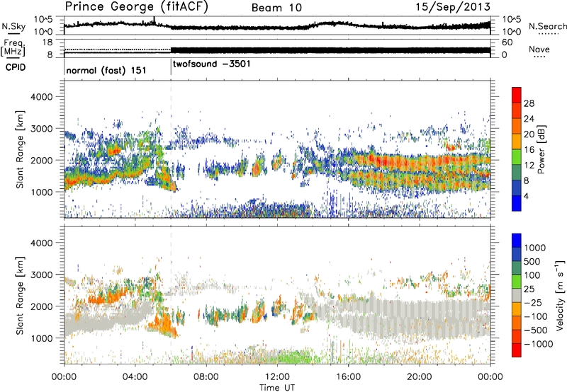Image resolution: width=567 pixels, height=392 pixels.
Task: Click the thick black frequency band after 06:00
Action: click(330, 50)
